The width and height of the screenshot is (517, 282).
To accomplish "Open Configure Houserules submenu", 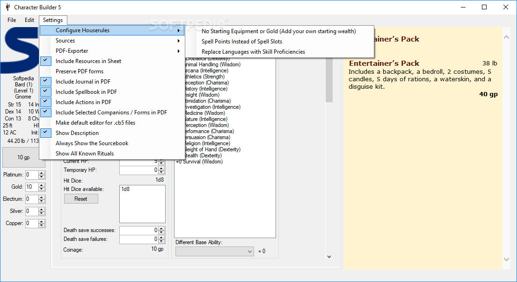I will pyautogui.click(x=112, y=30).
